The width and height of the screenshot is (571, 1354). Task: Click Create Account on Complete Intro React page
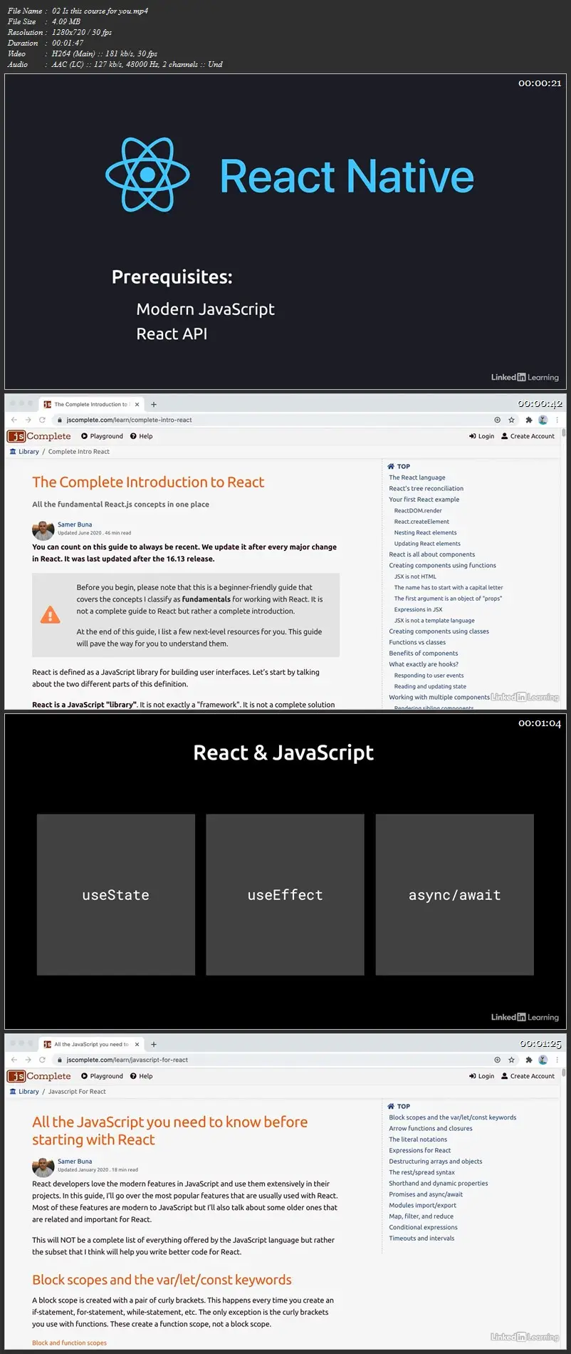pyautogui.click(x=528, y=436)
